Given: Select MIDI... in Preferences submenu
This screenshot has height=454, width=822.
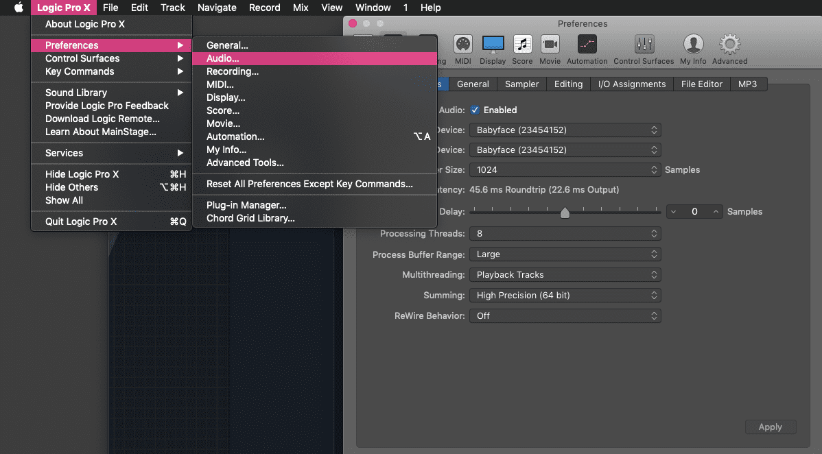Looking at the screenshot, I should click(x=314, y=84).
